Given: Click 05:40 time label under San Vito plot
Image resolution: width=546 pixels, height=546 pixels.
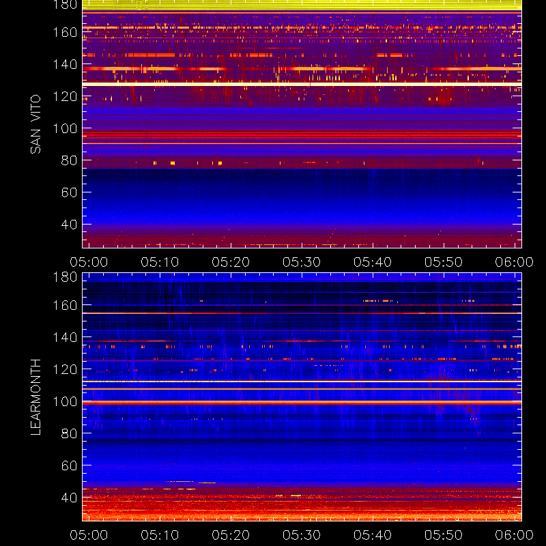Looking at the screenshot, I should (373, 262).
